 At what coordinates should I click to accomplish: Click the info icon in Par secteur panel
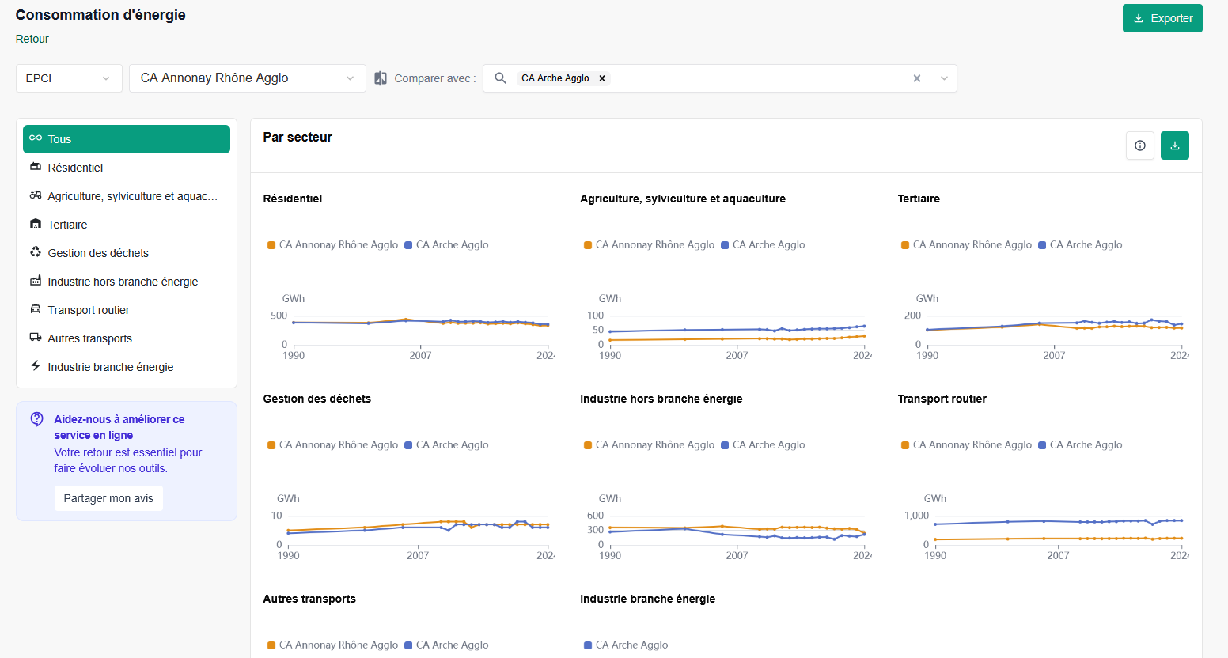(1139, 146)
